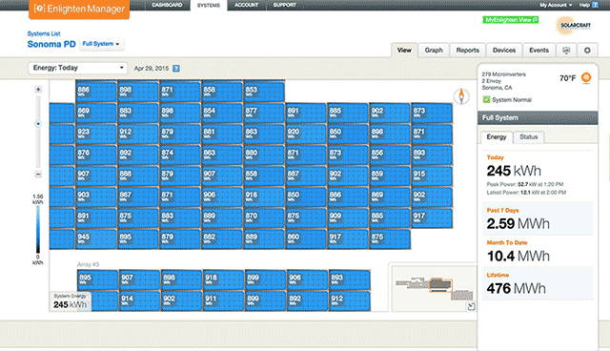Screen dimensions: 610x351
Task: Go to the Systems List link
Action: pyautogui.click(x=44, y=33)
